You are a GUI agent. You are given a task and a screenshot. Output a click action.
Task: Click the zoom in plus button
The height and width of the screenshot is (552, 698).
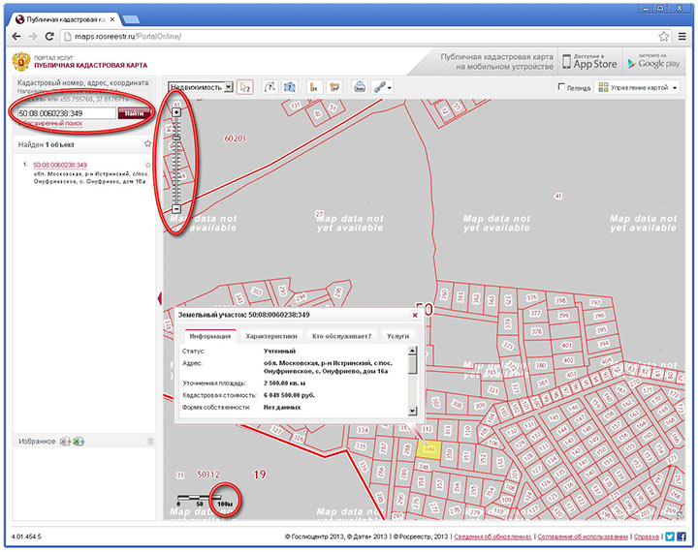tap(176, 112)
